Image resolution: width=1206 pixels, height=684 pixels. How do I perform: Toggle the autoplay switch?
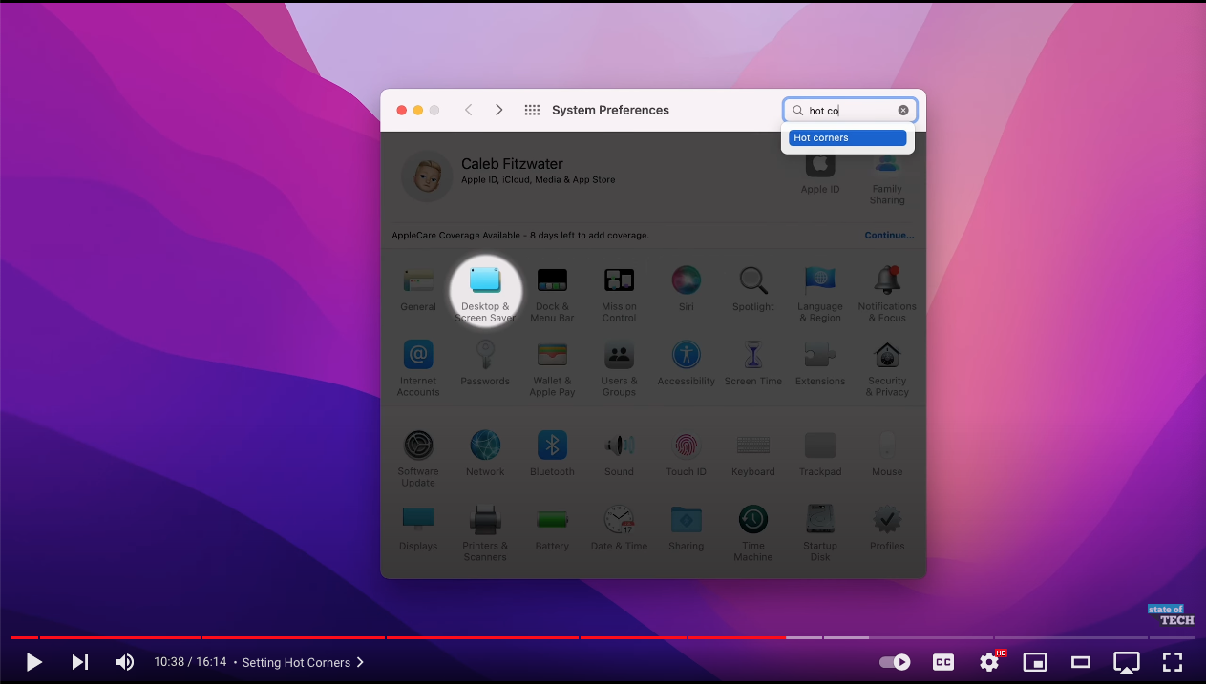coord(895,662)
